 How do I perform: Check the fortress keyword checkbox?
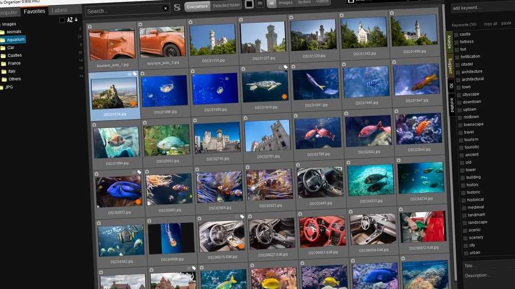[457, 42]
